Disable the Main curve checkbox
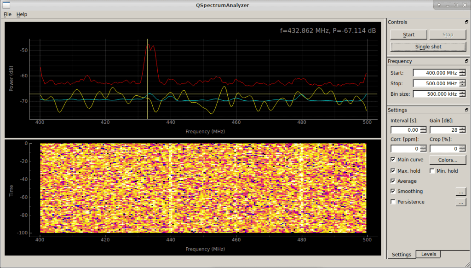Viewport: 471px width, 268px height. 393,159
